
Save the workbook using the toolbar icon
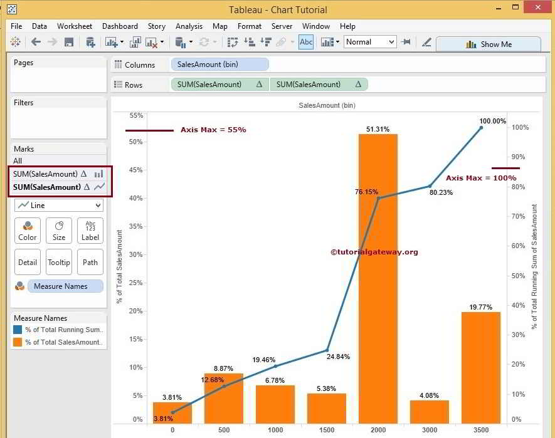click(70, 41)
